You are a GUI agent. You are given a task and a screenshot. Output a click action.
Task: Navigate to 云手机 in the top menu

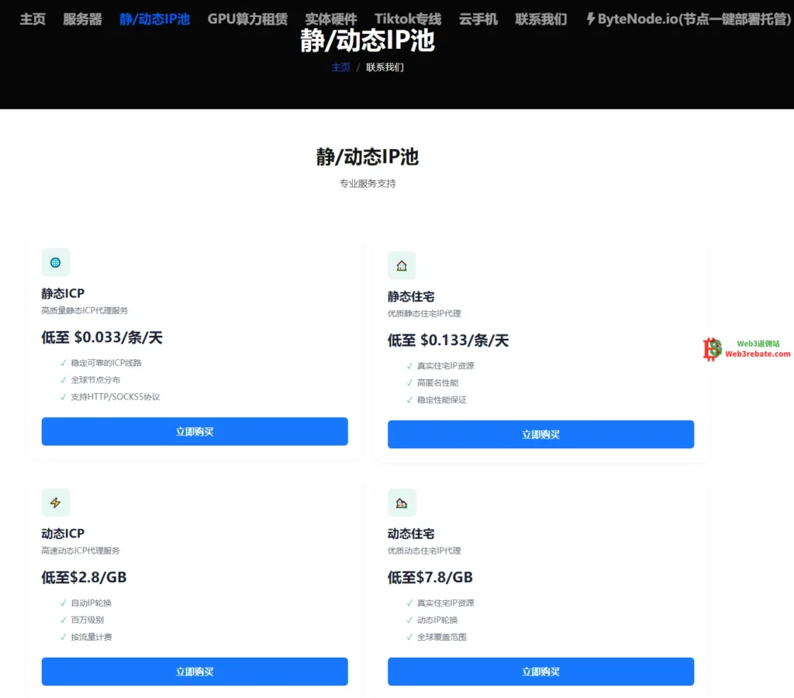pyautogui.click(x=478, y=19)
